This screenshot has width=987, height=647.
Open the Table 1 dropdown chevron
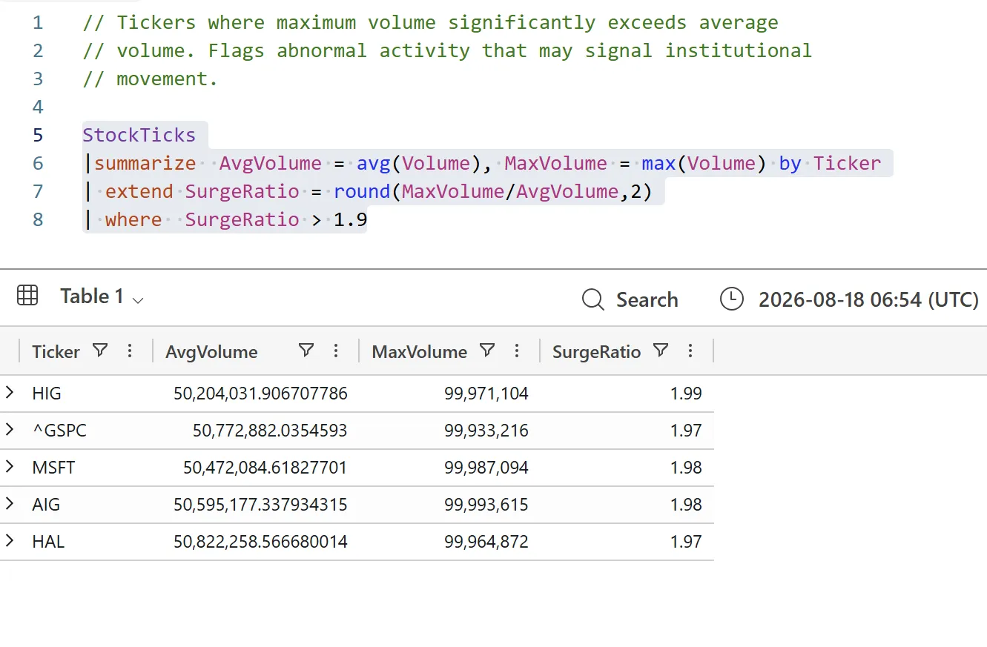tap(138, 299)
